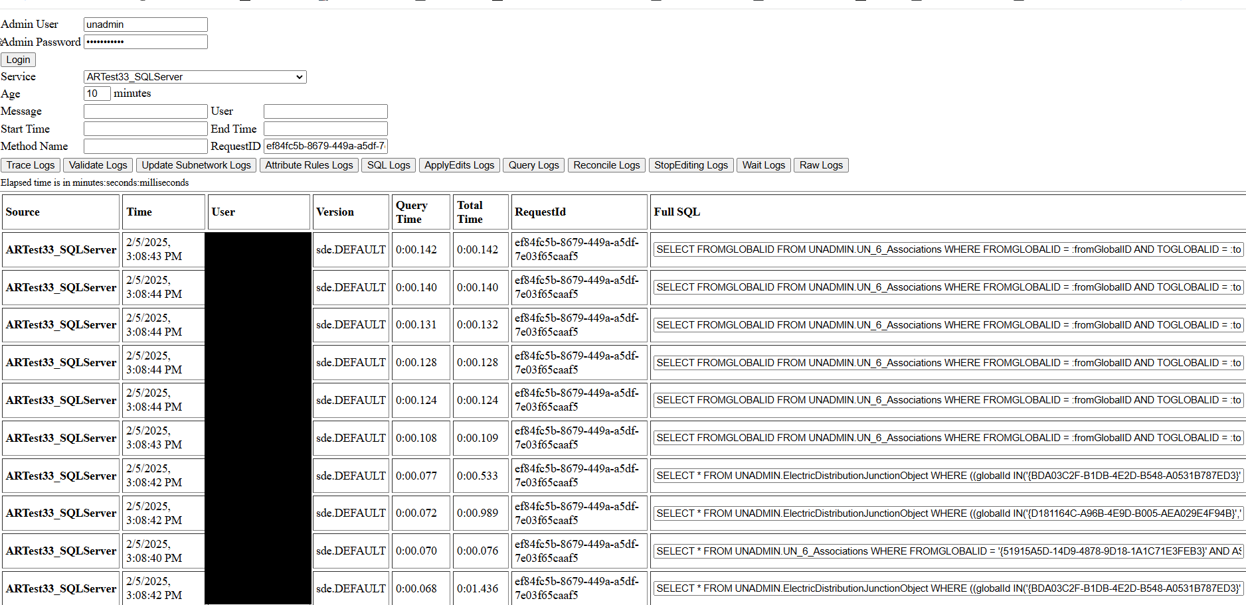Select ARTest33_SQLServer from the Service menu
This screenshot has width=1246, height=605.
tap(193, 76)
